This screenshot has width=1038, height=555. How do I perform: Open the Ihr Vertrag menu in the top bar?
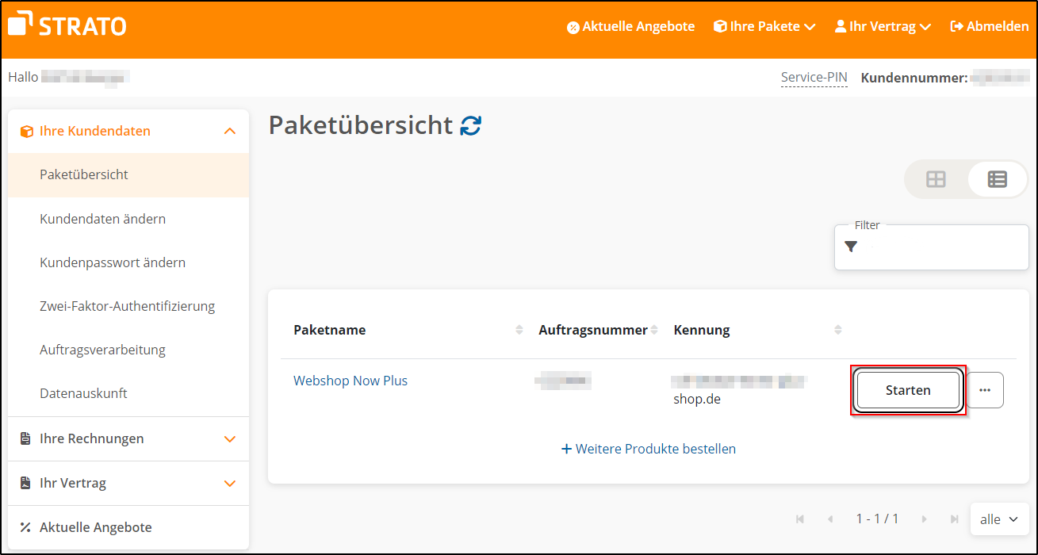tap(882, 26)
